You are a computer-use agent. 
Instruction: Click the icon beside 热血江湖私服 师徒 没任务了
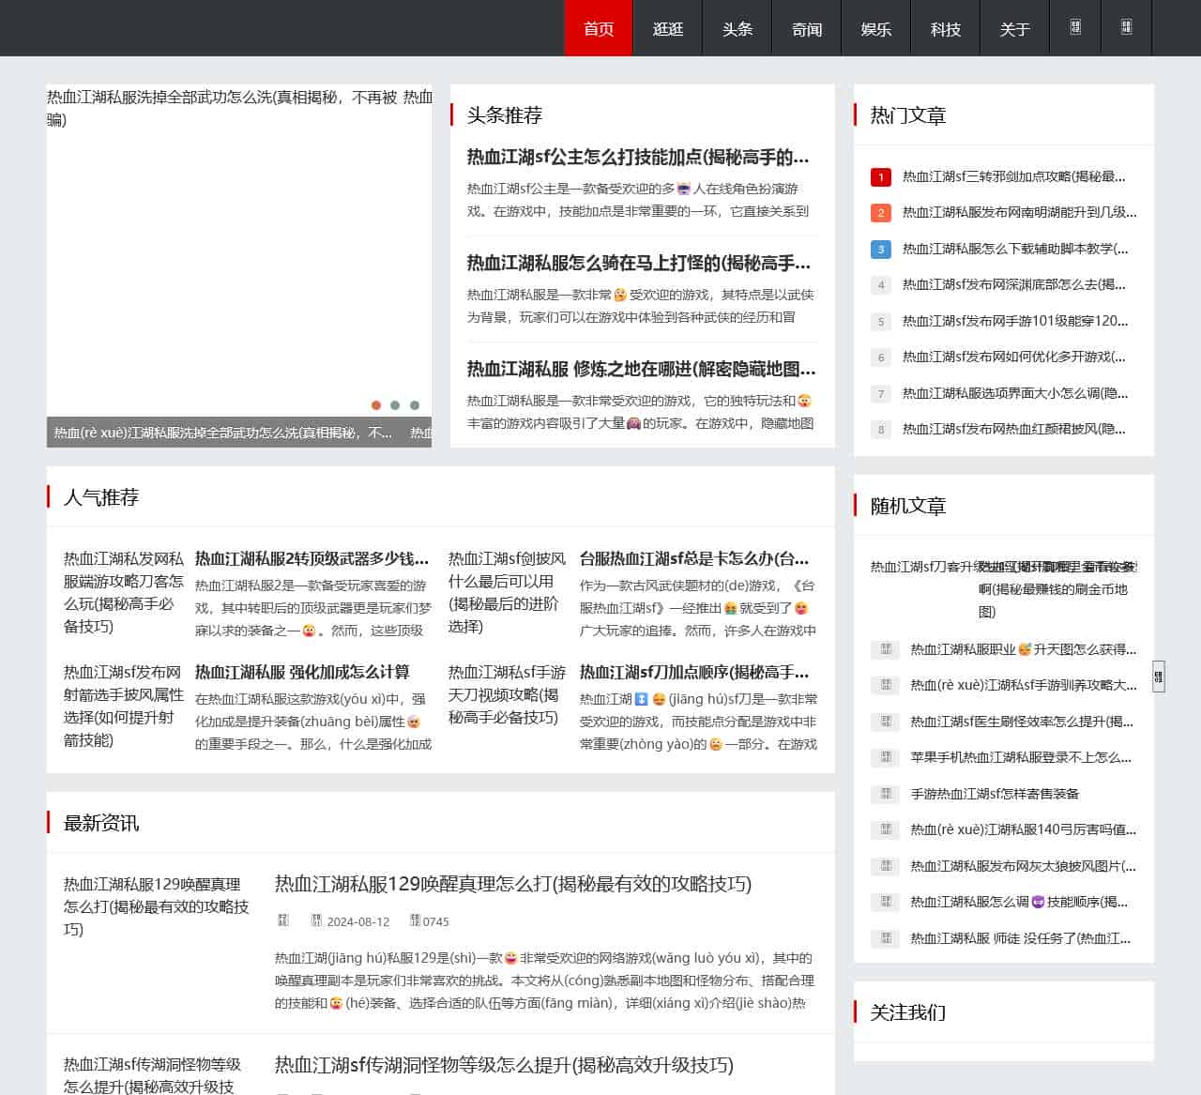pyautogui.click(x=885, y=938)
